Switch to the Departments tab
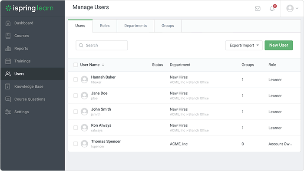Image resolution: width=304 pixels, height=171 pixels. [x=135, y=26]
